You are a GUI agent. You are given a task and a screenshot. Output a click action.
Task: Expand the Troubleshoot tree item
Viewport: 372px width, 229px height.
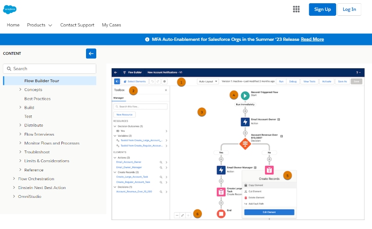click(20, 152)
